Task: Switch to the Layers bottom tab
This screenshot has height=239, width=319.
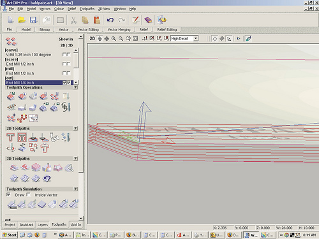Action: (43, 225)
